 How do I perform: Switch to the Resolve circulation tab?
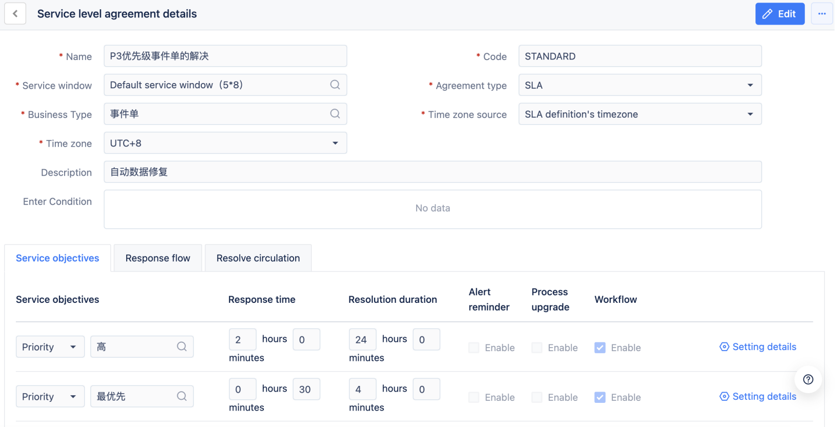click(258, 258)
